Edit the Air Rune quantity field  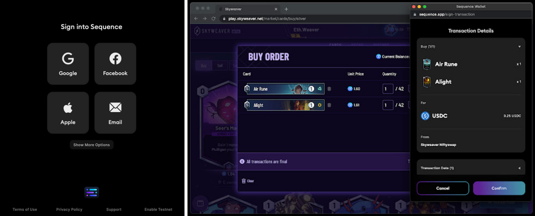point(388,89)
